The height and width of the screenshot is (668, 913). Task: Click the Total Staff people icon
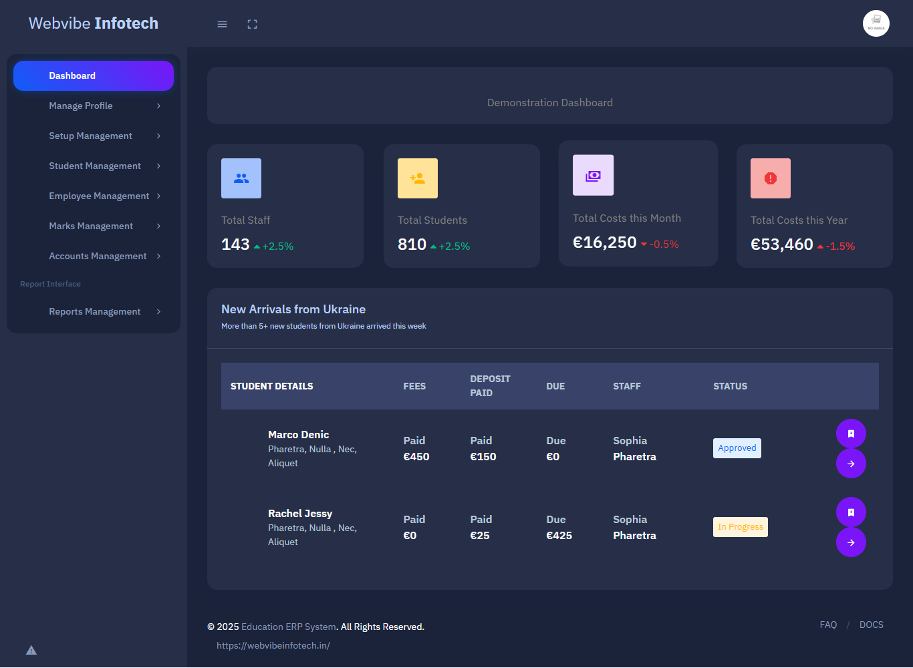pos(241,178)
